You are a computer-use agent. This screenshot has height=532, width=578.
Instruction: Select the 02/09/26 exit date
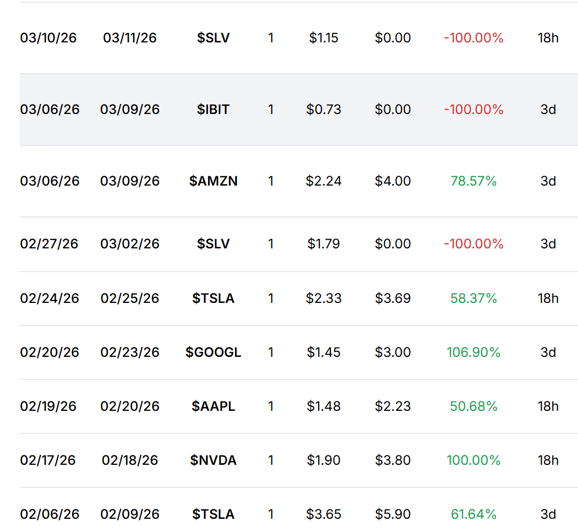point(130,514)
